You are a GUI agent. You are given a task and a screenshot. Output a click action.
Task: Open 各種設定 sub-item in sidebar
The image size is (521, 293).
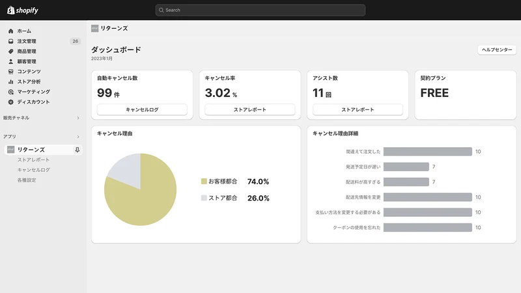27,180
